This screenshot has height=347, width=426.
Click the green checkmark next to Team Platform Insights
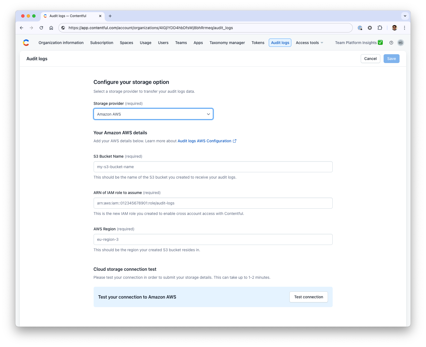[x=380, y=42]
